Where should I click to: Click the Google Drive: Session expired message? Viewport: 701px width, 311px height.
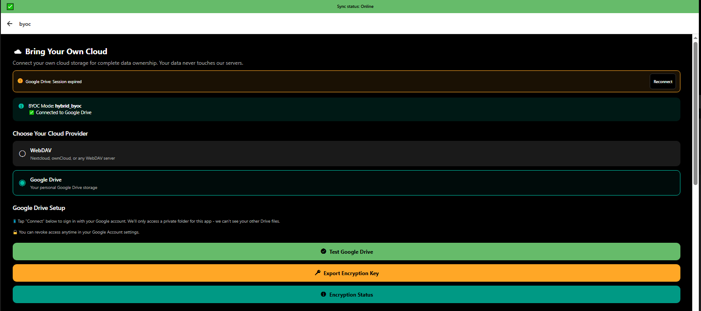[x=53, y=82]
